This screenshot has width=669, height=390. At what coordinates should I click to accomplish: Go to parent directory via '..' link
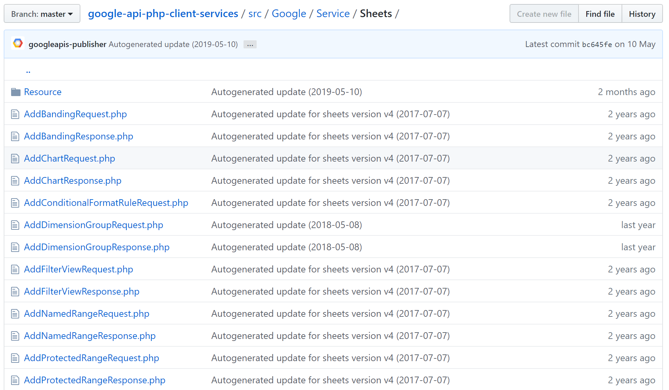(28, 71)
